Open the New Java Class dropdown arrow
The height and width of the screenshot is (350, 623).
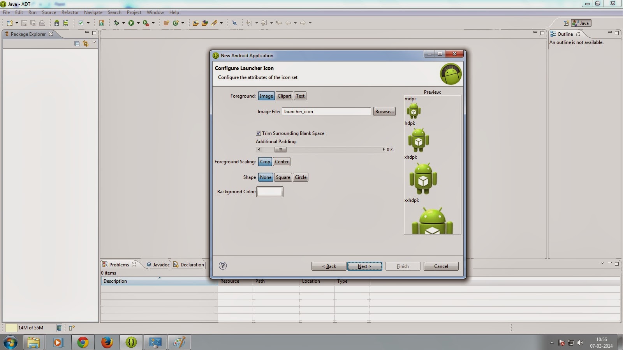click(x=183, y=23)
